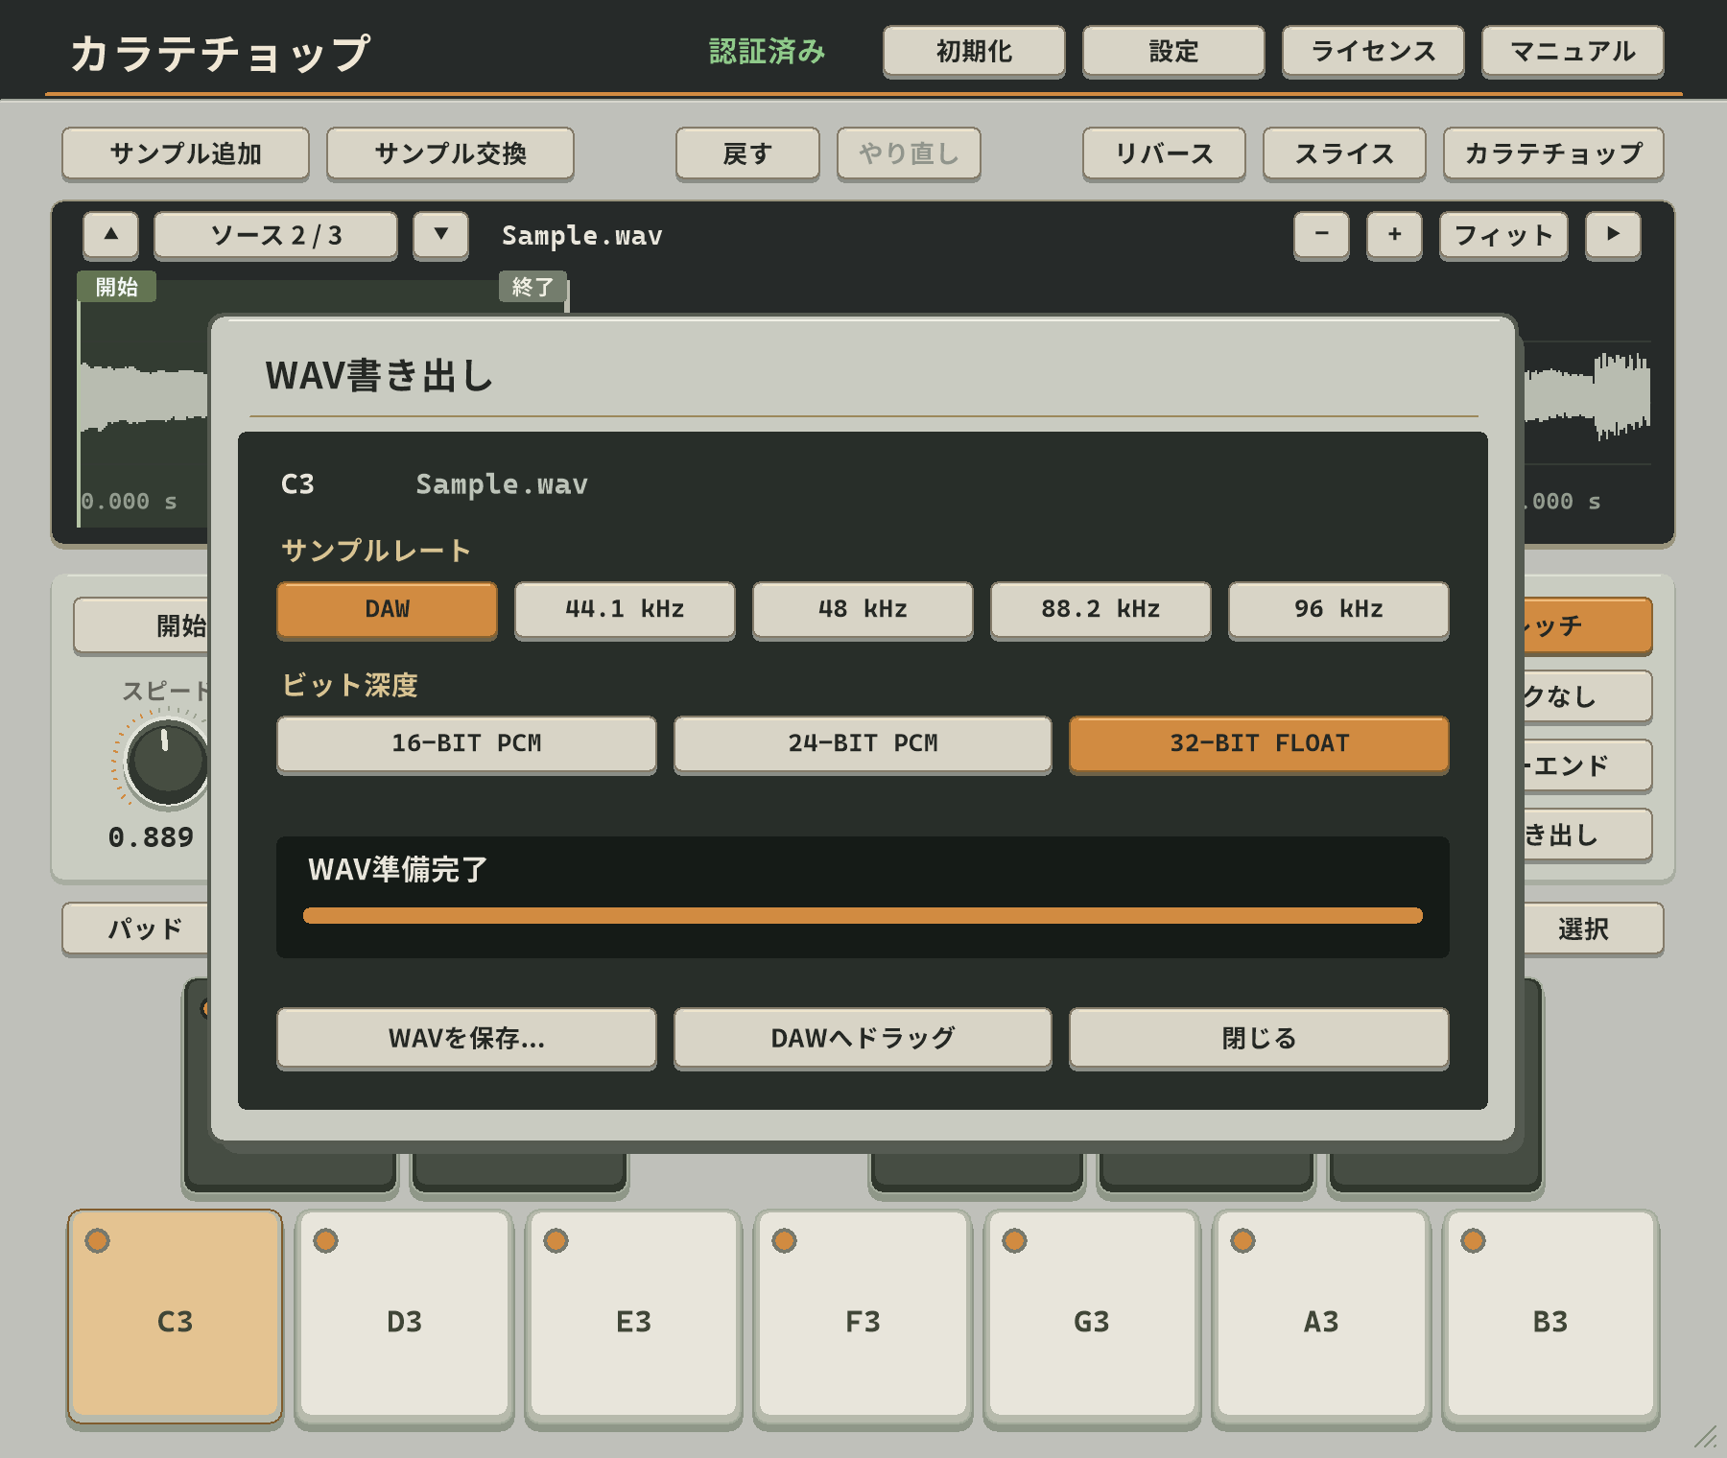Select the C3 pad
The image size is (1727, 1458).
175,1316
